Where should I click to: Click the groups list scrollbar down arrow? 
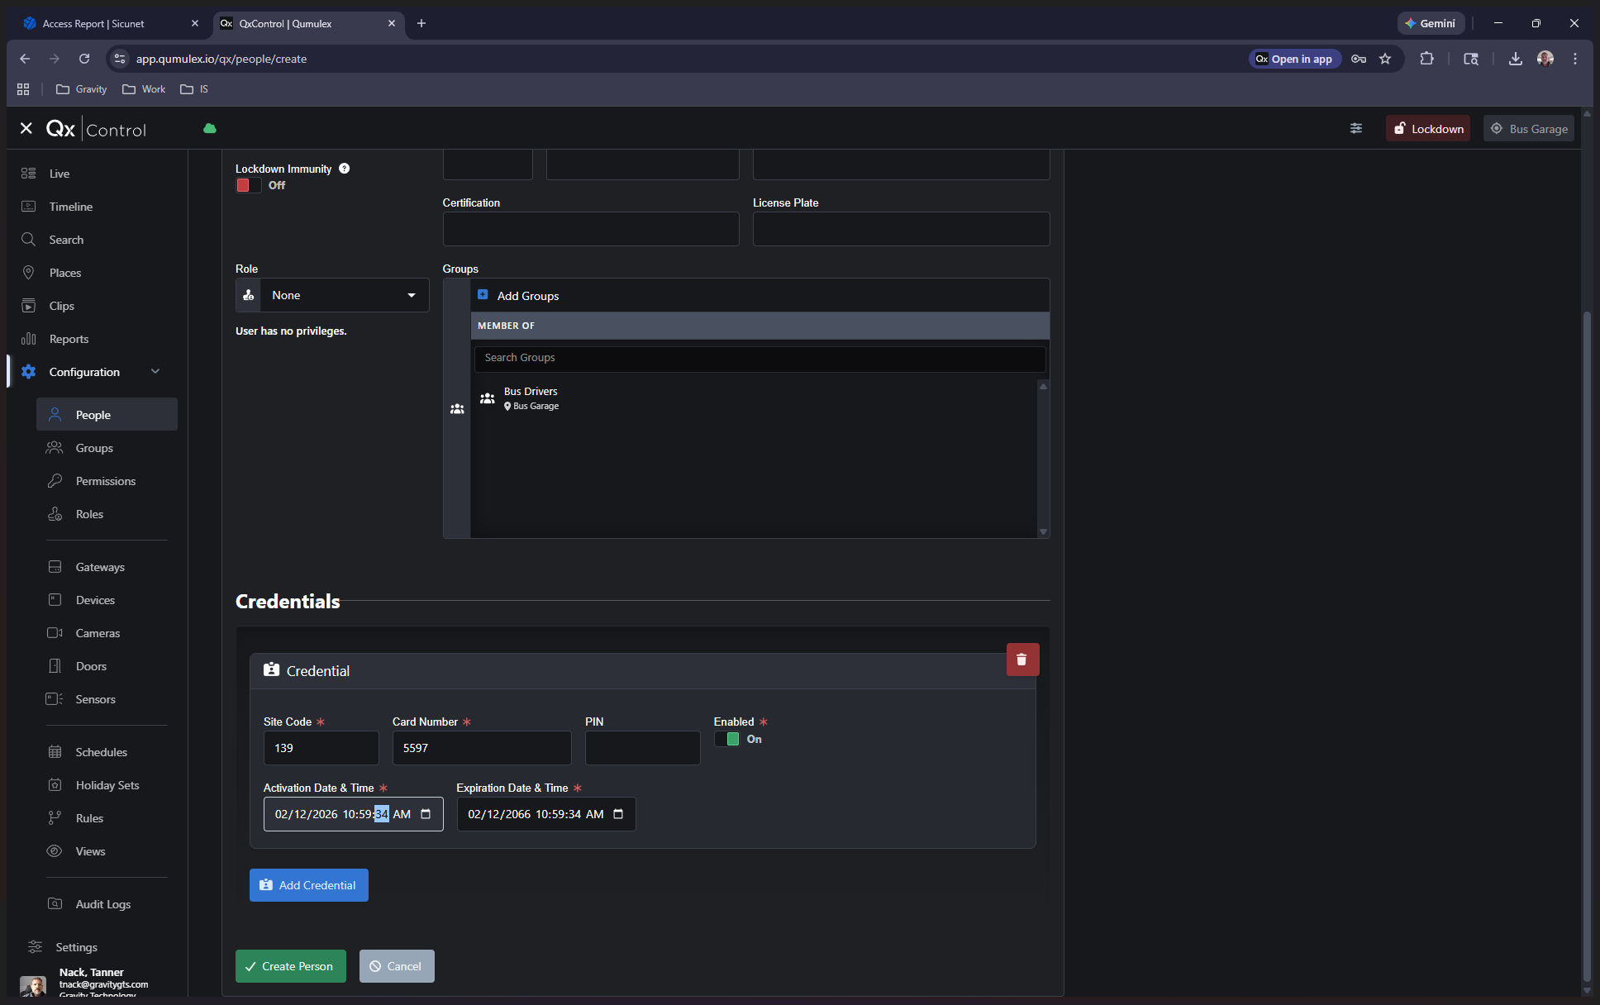[1043, 531]
